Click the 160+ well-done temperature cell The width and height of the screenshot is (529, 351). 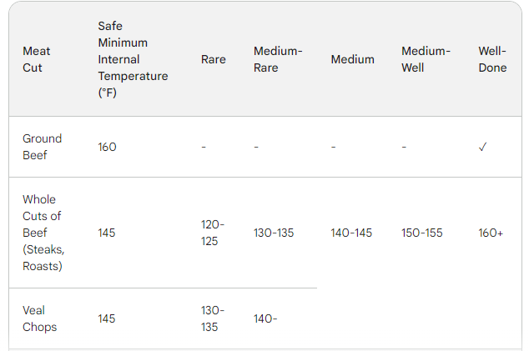pyautogui.click(x=491, y=233)
